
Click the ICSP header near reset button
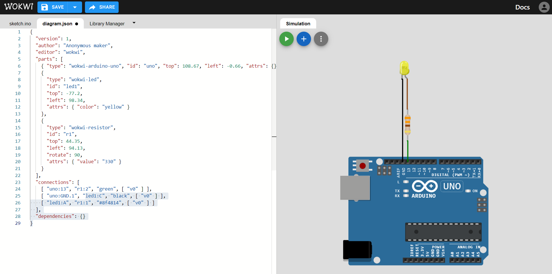pyautogui.click(x=384, y=170)
